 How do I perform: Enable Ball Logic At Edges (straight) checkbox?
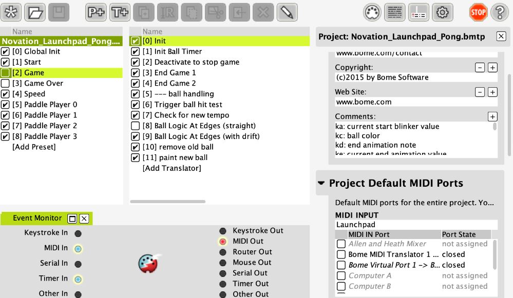coord(135,126)
